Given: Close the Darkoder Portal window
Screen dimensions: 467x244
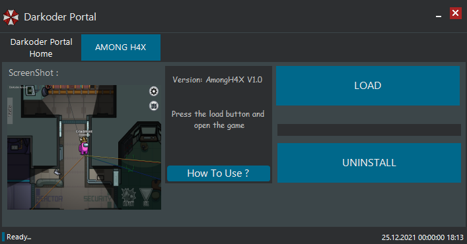Looking at the screenshot, I should point(455,13).
